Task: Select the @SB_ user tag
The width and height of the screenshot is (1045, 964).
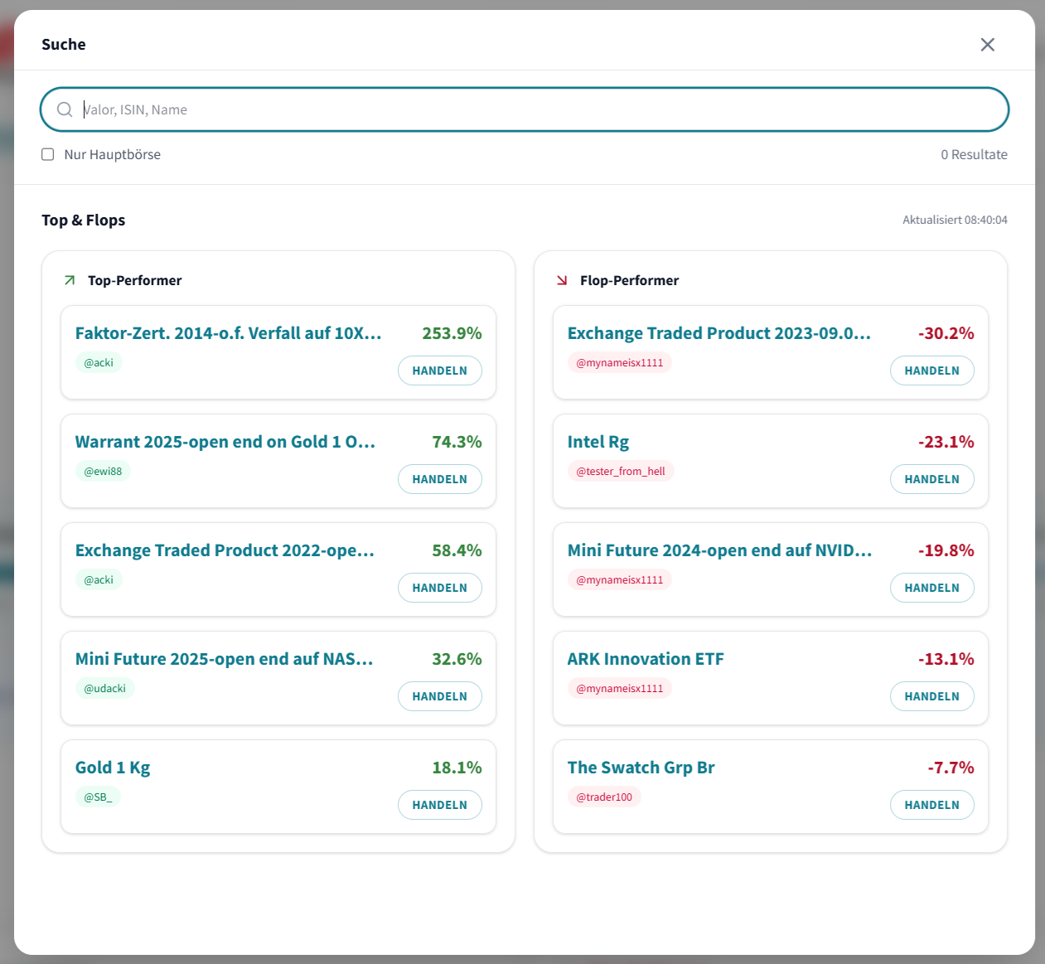Action: pyautogui.click(x=98, y=797)
